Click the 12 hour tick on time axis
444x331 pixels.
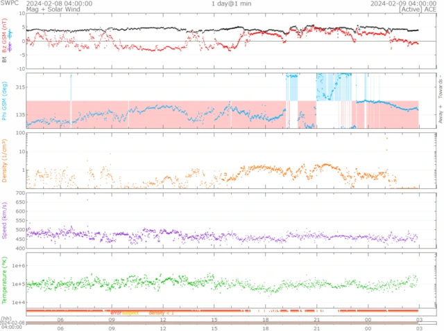coord(163,320)
